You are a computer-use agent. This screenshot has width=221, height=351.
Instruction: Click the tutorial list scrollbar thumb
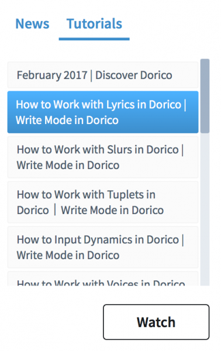tap(205, 96)
